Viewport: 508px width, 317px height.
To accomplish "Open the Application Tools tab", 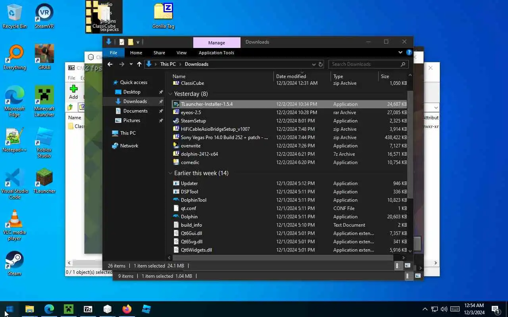I will point(216,53).
